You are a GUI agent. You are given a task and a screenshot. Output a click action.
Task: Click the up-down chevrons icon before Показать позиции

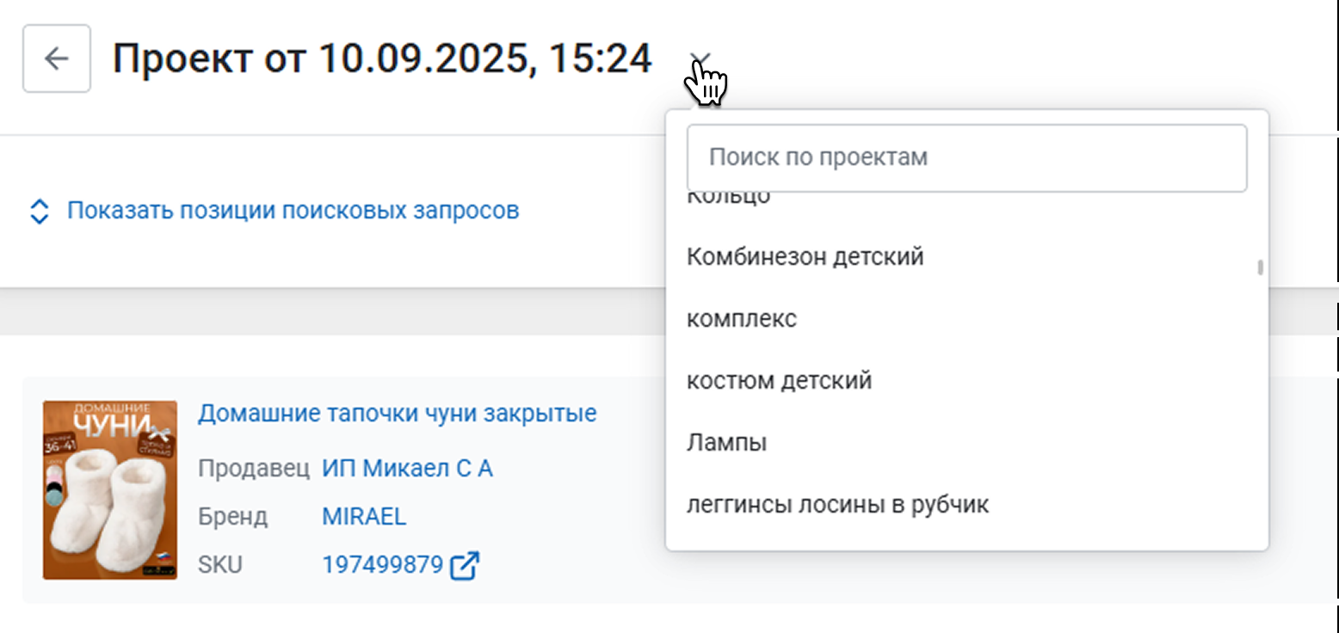pyautogui.click(x=39, y=212)
